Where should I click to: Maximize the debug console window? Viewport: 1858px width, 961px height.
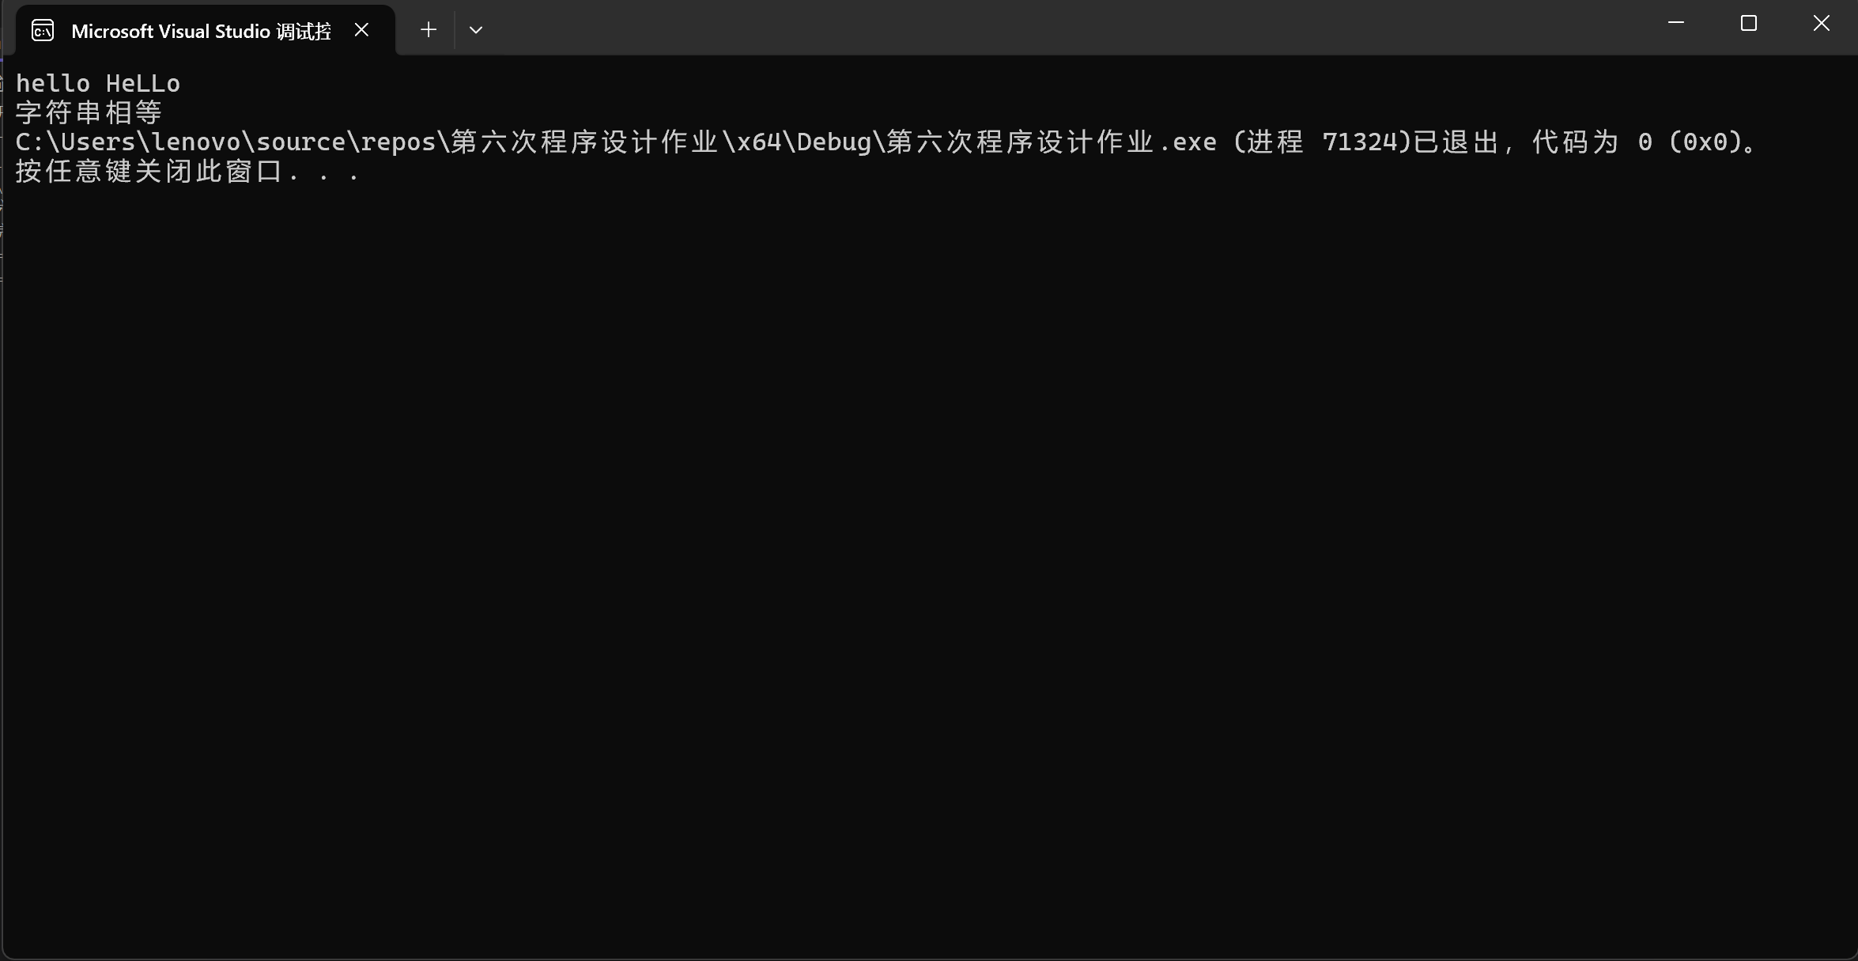point(1749,24)
